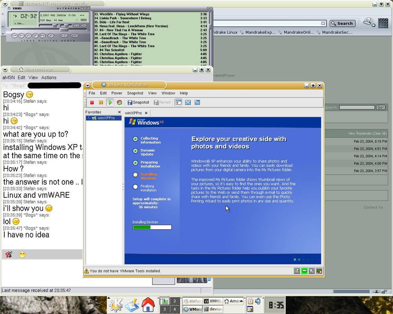
Task: Reset the virtual machine with the red-green arrows icon
Action: click(x=119, y=102)
